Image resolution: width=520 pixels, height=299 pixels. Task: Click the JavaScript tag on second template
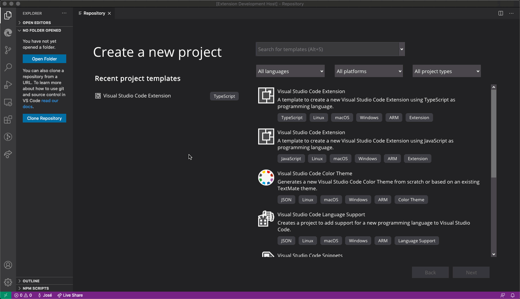(x=291, y=159)
